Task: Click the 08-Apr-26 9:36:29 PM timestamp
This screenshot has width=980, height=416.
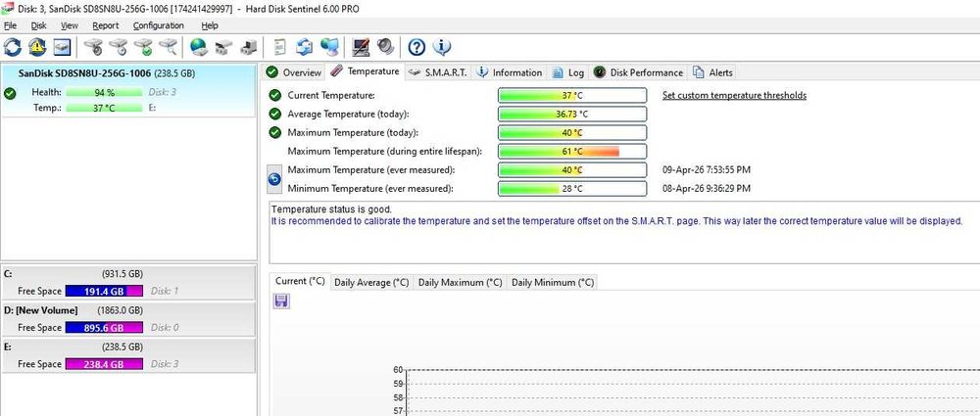Action: [707, 189]
